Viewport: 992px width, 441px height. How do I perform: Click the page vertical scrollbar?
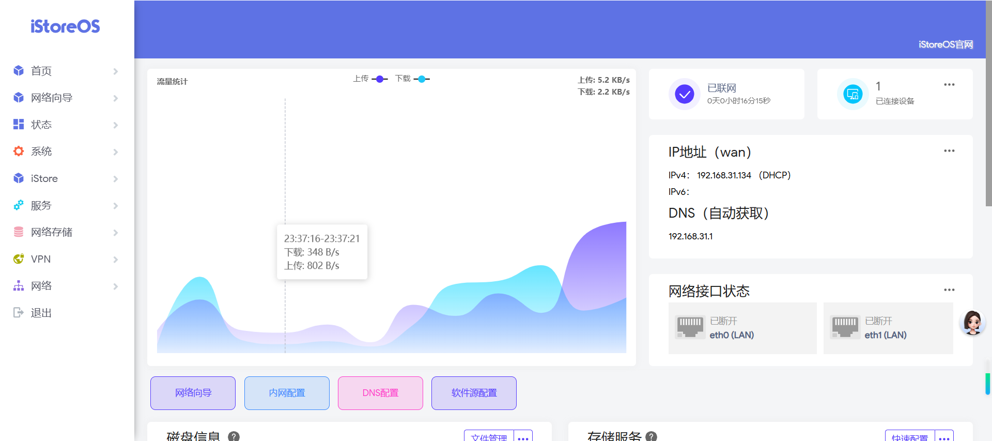point(988,103)
